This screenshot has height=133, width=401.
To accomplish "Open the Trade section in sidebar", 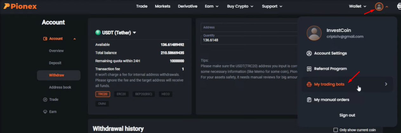I will pos(54,99).
